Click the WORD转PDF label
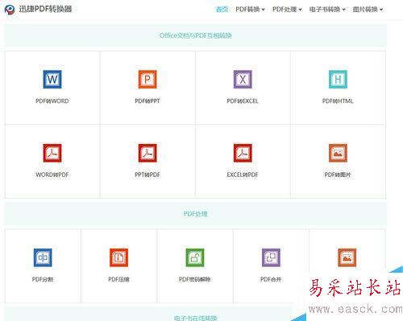The height and width of the screenshot is (321, 403). pos(52,175)
